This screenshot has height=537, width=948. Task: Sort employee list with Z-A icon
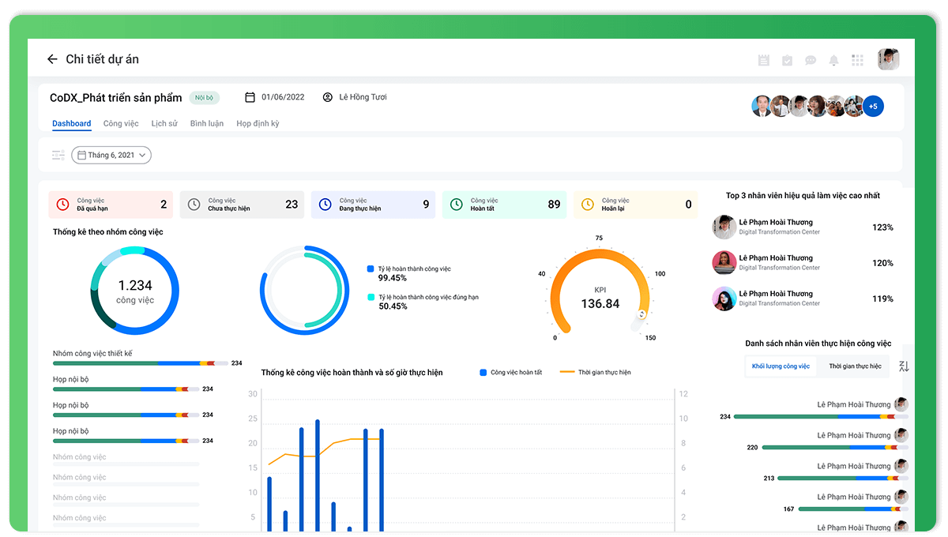[905, 366]
